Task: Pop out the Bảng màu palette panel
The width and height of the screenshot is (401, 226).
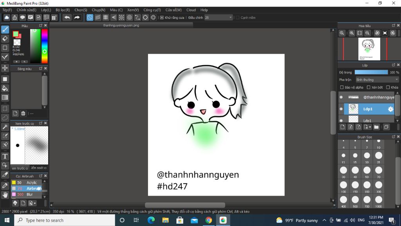Action: tap(41, 68)
